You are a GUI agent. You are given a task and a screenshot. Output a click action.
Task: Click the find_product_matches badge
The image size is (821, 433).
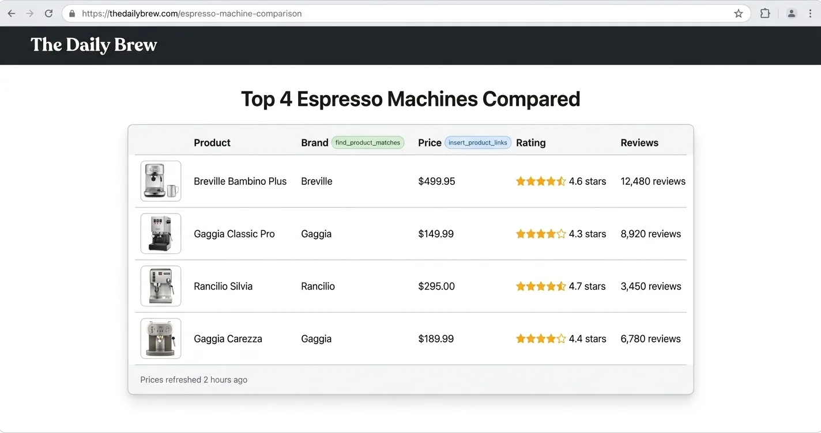tap(368, 142)
